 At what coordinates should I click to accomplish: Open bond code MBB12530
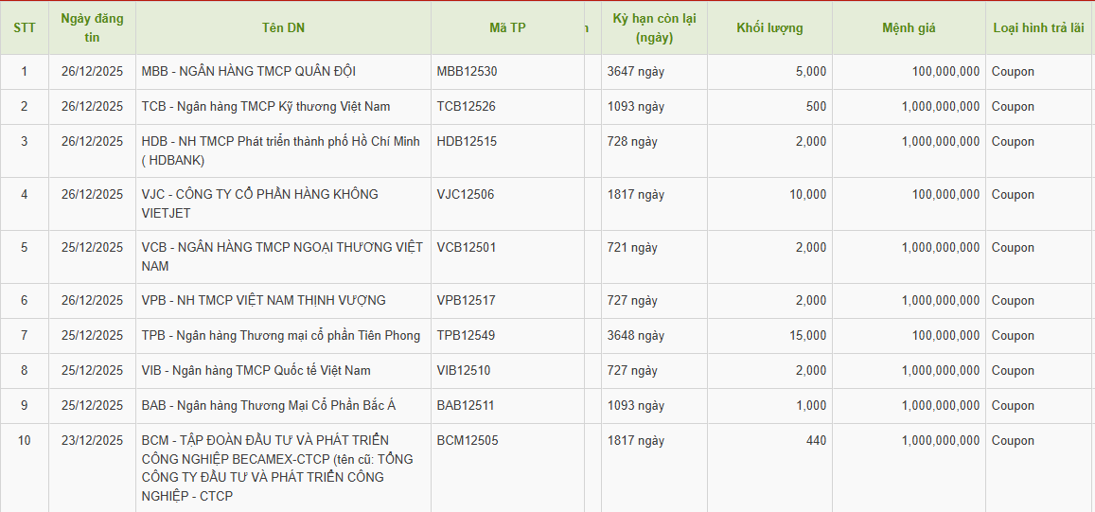pyautogui.click(x=467, y=72)
